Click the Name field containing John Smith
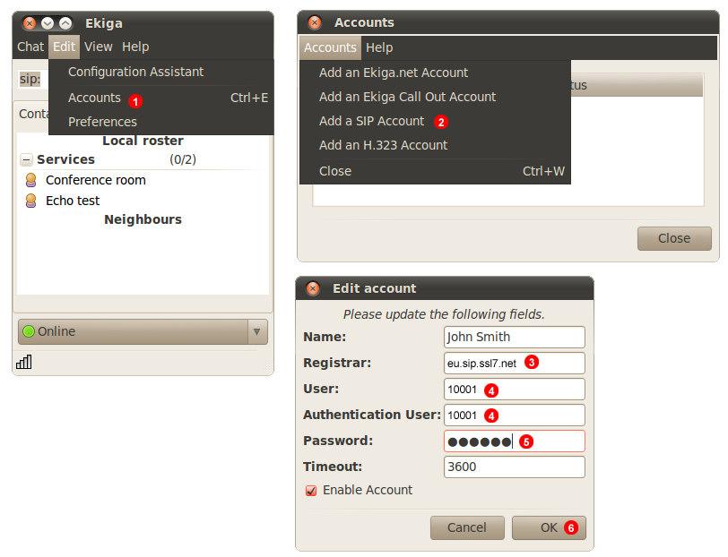The image size is (728, 557). (515, 338)
